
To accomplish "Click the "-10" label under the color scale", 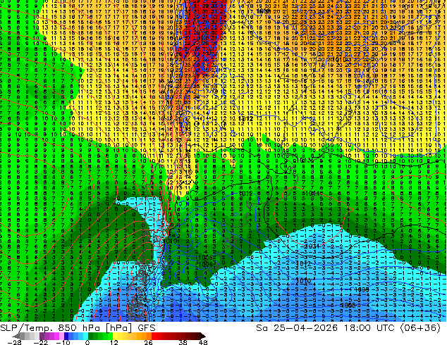I will pyautogui.click(x=63, y=342).
